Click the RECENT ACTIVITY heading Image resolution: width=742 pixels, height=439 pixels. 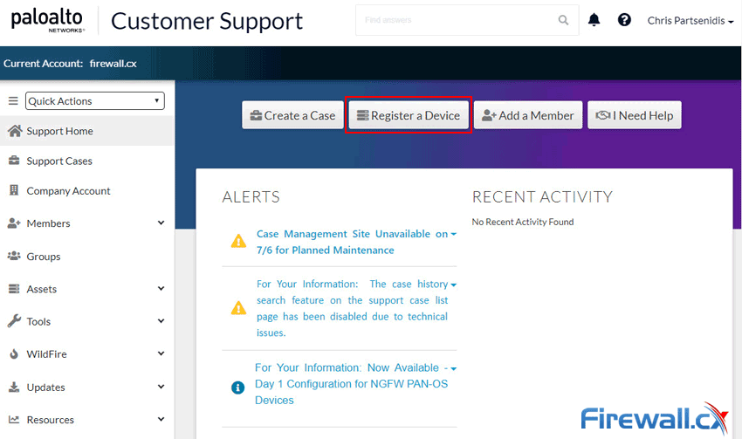542,196
